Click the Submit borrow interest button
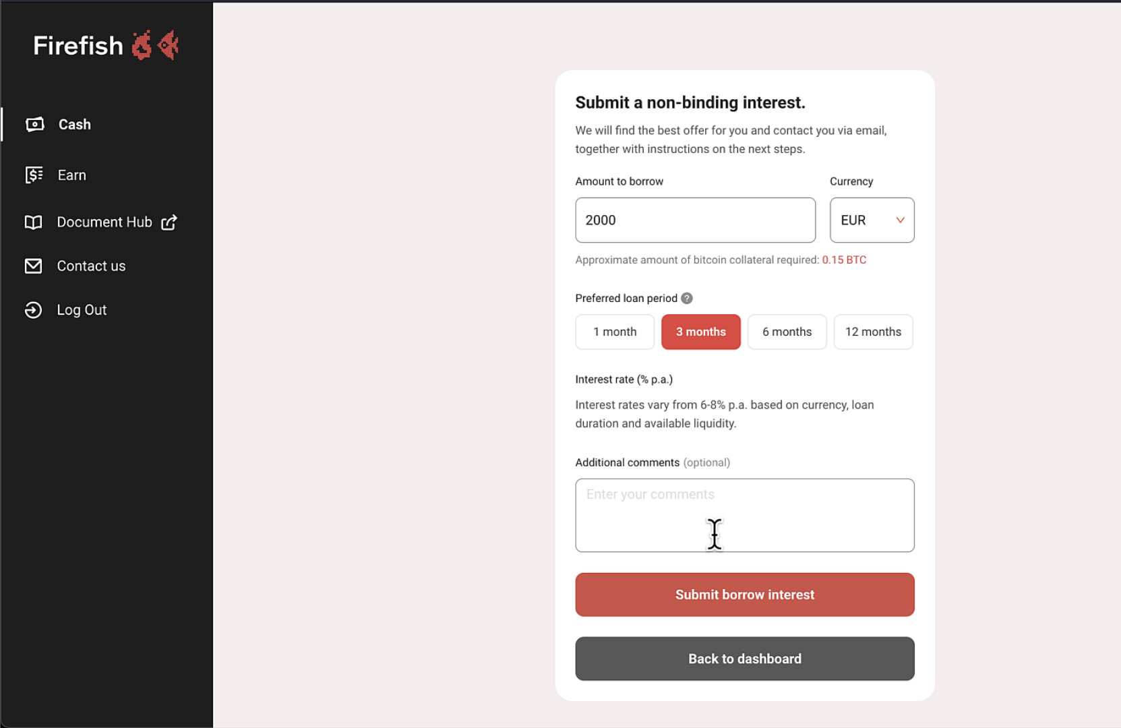The height and width of the screenshot is (728, 1121). point(744,595)
